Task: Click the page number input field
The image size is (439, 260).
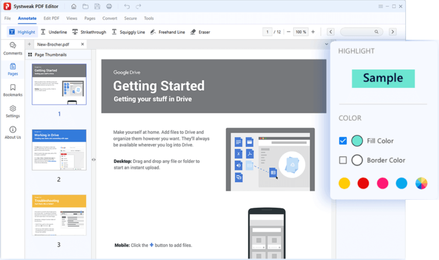Action: click(x=267, y=32)
